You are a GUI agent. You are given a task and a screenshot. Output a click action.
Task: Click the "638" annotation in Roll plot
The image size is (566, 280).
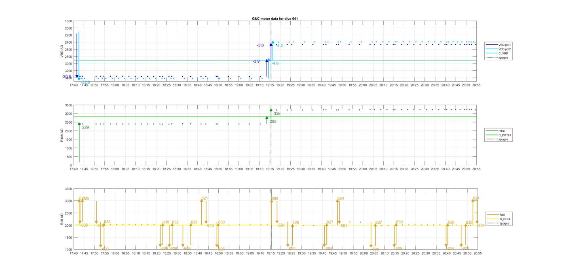166,222
